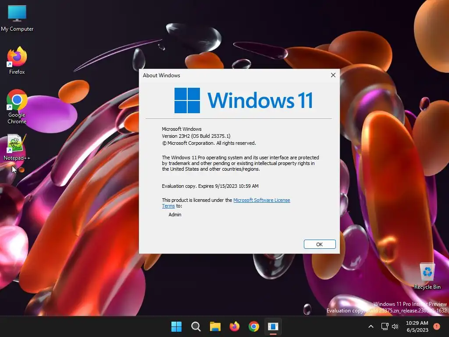Launch Google Chrome from the taskbar
This screenshot has width=449, height=337.
point(254,326)
